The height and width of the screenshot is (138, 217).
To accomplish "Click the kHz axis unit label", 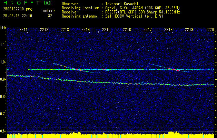I will pyautogui.click(x=3, y=28).
